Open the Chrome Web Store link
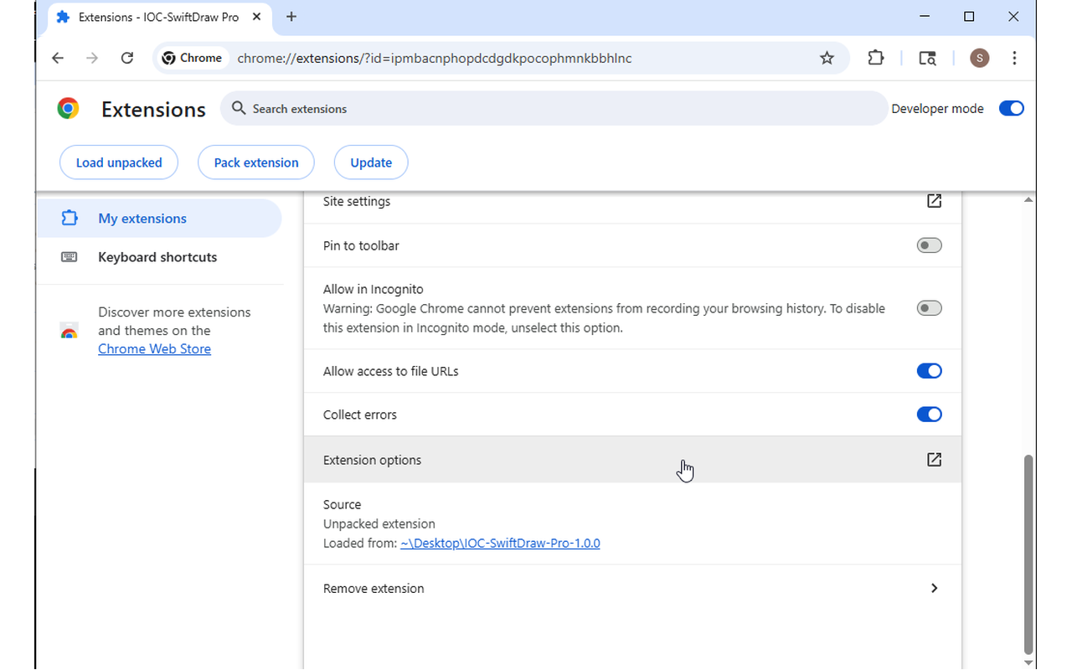Screen dimensions: 1072x670 pos(154,349)
